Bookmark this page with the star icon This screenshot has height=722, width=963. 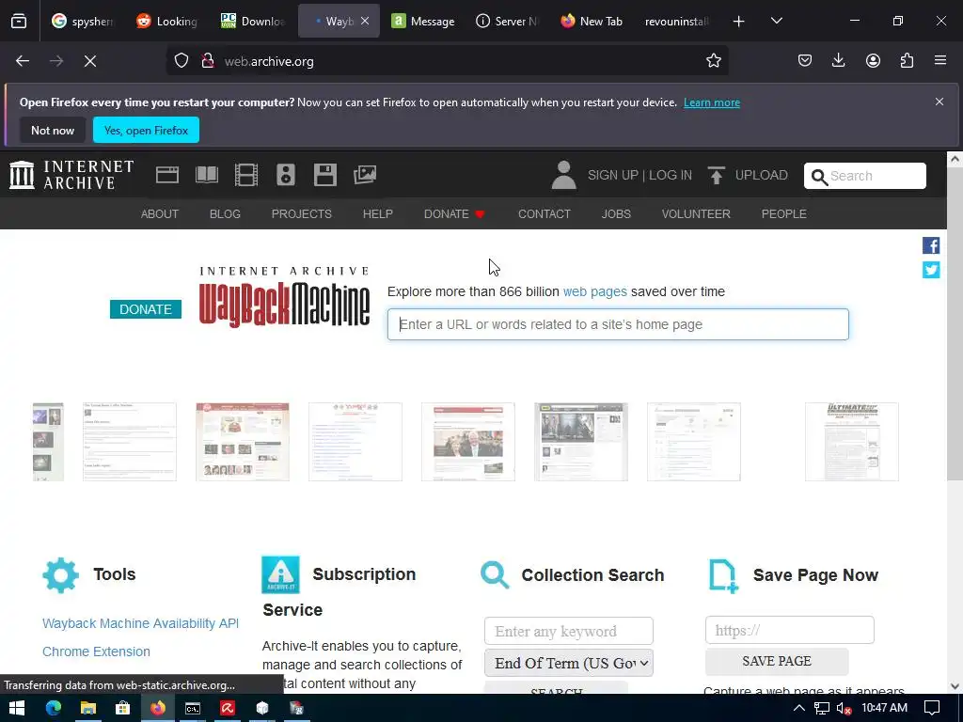(714, 61)
